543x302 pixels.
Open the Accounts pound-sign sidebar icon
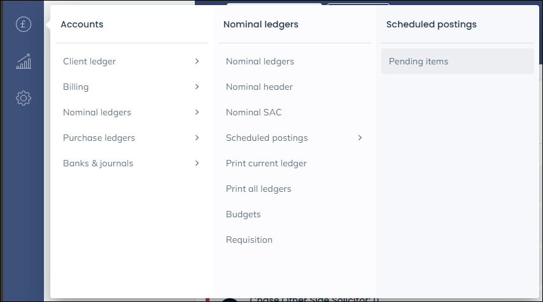click(24, 25)
